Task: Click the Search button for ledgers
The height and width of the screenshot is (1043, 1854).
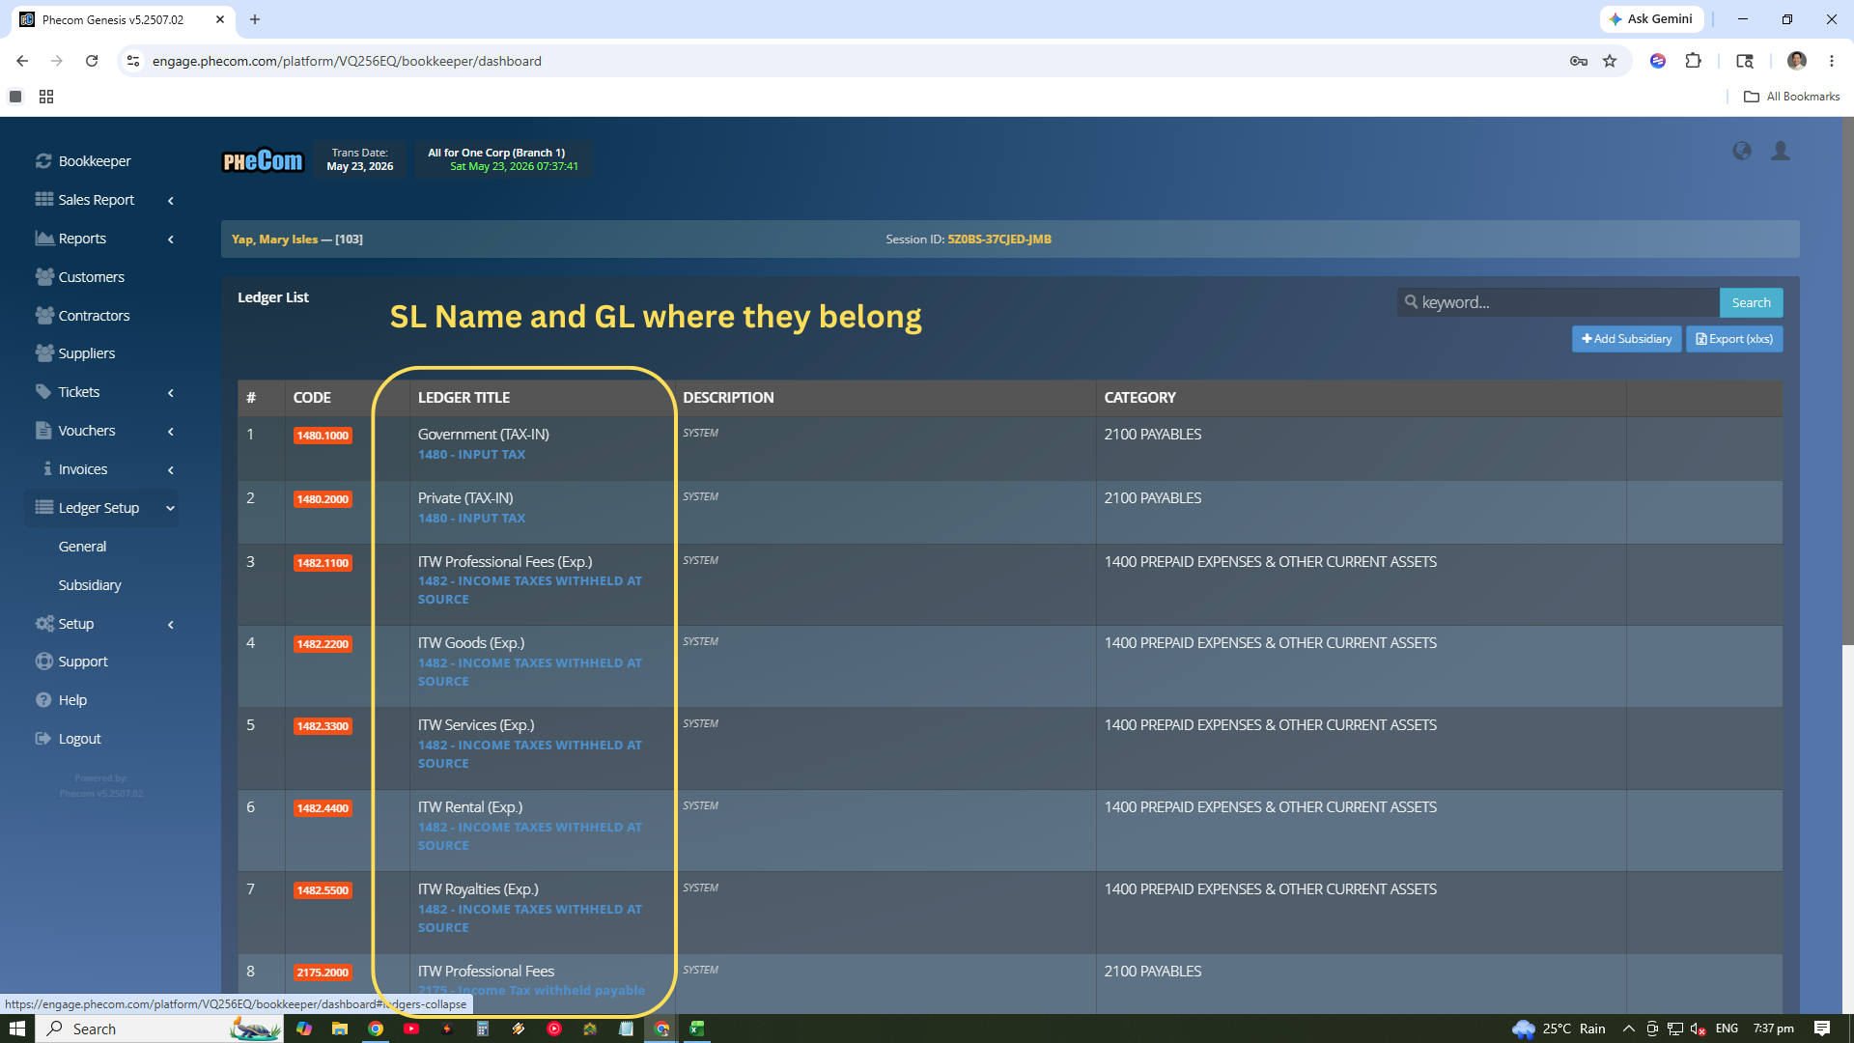Action: (x=1751, y=302)
